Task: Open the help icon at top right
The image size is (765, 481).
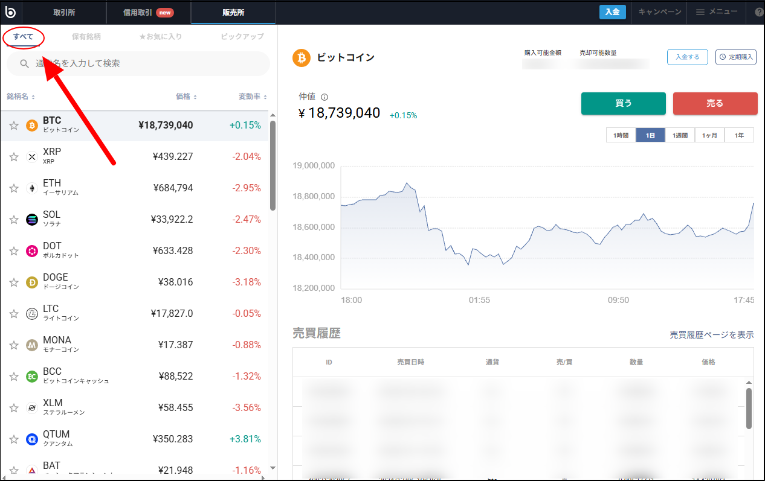Action: (759, 12)
